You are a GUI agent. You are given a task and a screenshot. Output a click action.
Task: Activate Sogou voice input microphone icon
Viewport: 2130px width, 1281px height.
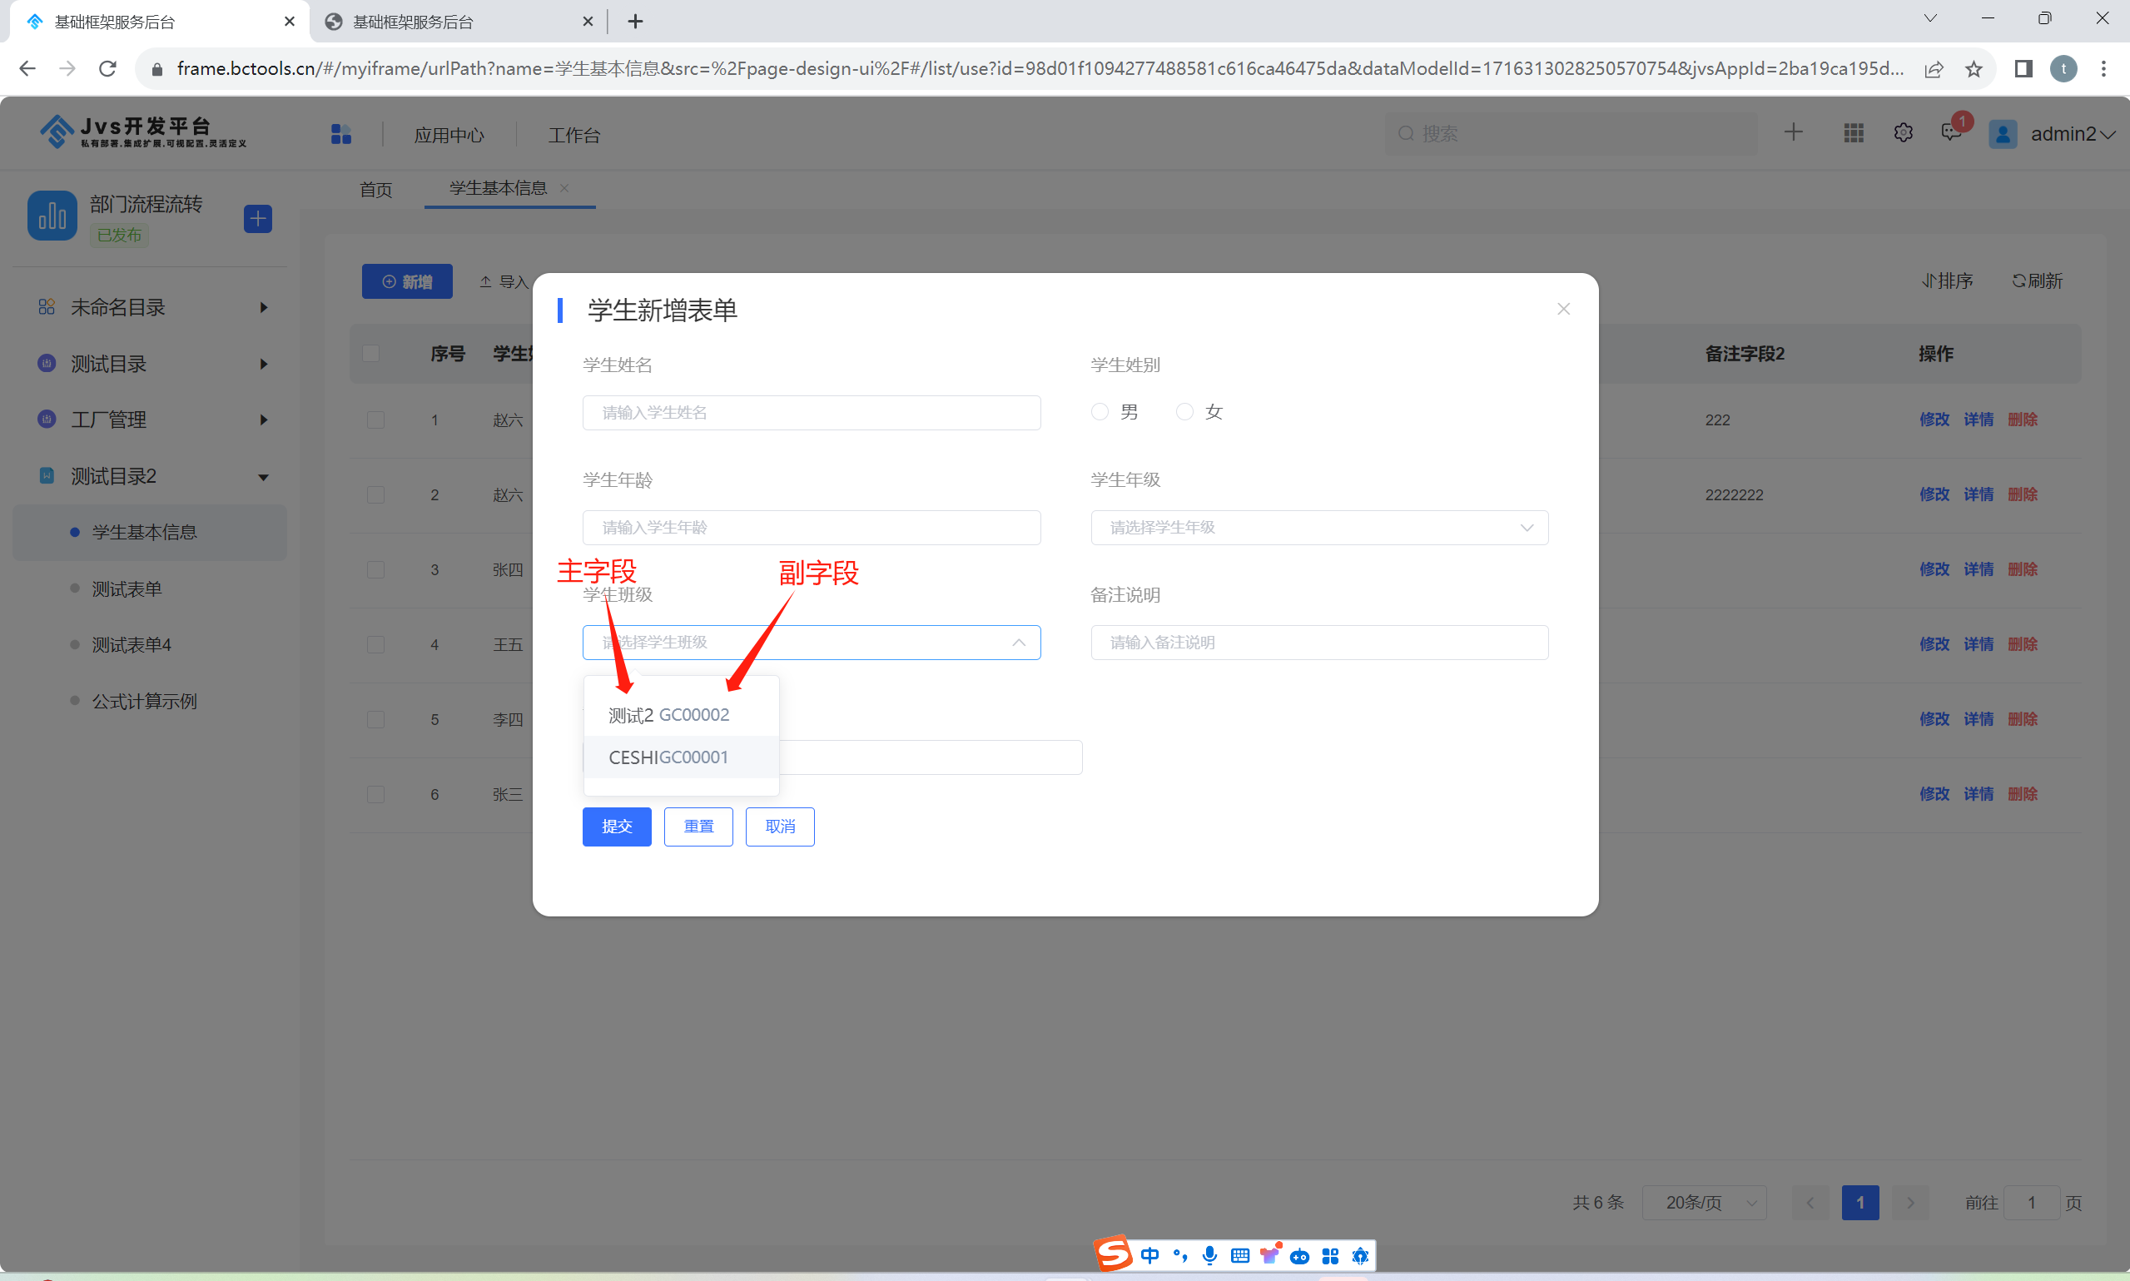[x=1209, y=1255]
